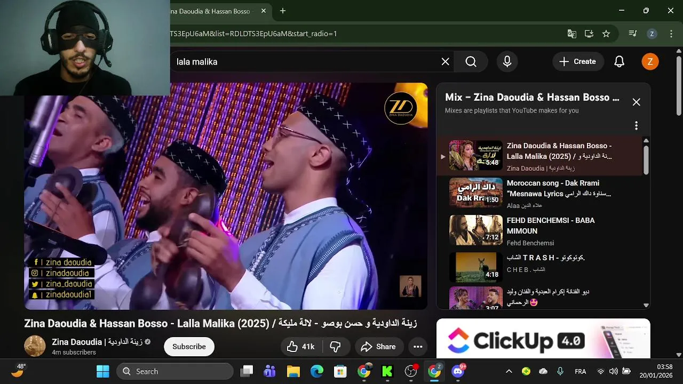Click the ZD Zina Daoudia logo in video

pyautogui.click(x=401, y=107)
